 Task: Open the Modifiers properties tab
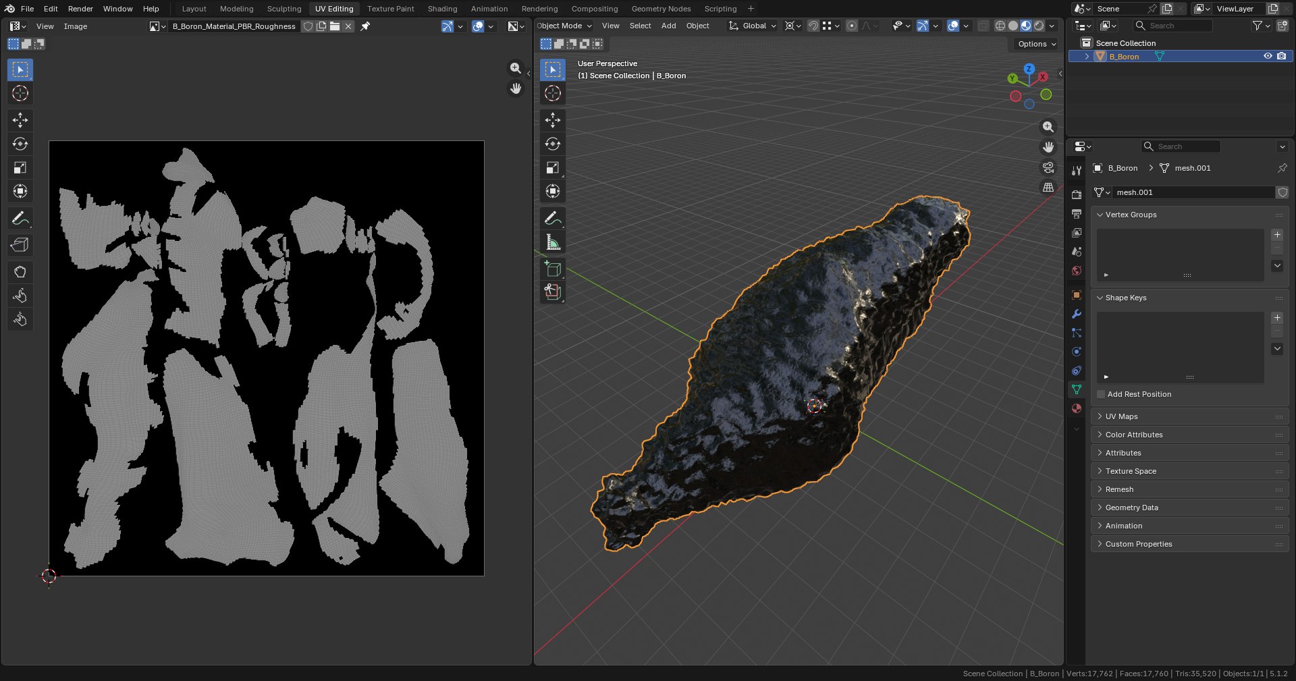1077,314
